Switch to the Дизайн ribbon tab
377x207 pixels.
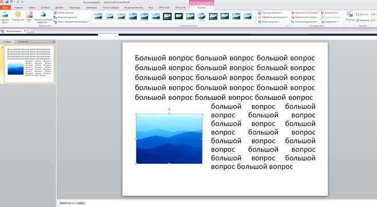click(x=59, y=7)
